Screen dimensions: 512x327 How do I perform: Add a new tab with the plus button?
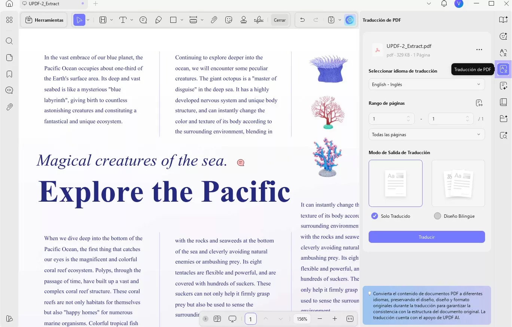click(x=95, y=4)
